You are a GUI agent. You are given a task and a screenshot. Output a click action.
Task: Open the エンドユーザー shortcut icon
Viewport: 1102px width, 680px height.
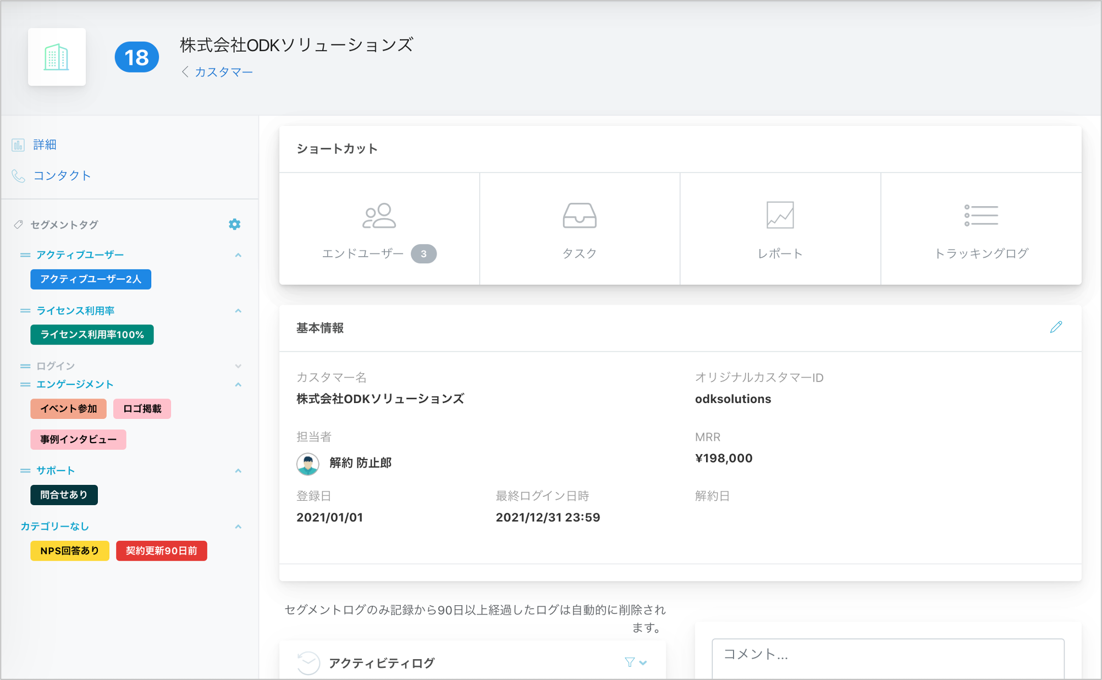[379, 215]
